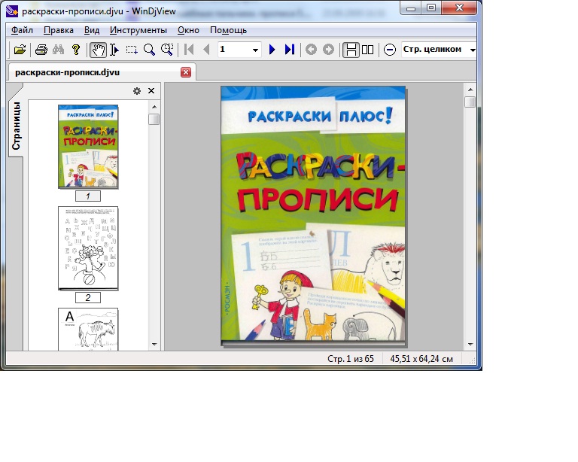The width and height of the screenshot is (578, 462).
Task: Jump to the last page
Action: click(x=290, y=50)
